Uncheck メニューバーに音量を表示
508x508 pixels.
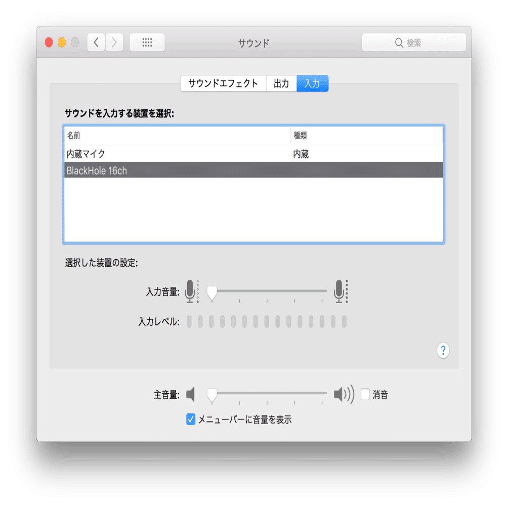(191, 419)
